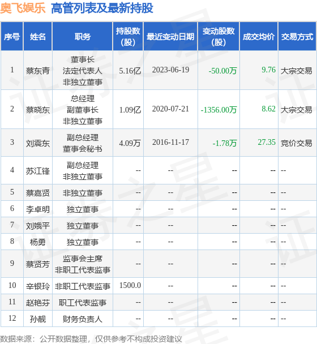Click the 财务负责人 position cell

click(x=83, y=319)
